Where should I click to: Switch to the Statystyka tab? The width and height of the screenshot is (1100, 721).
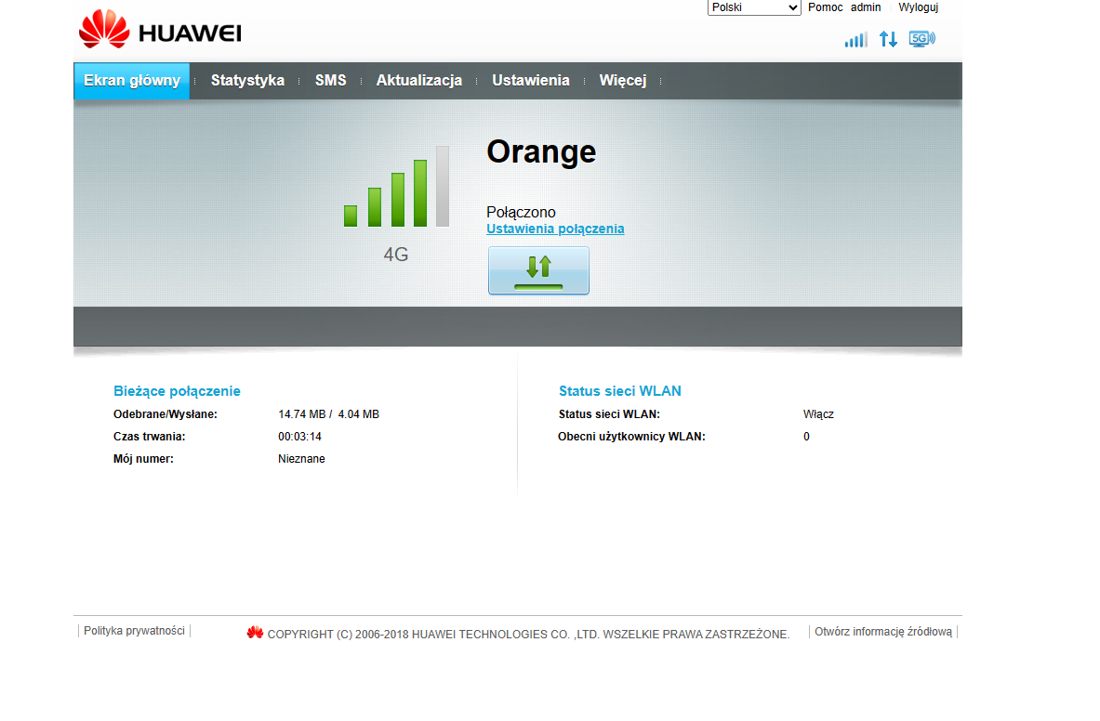(x=246, y=80)
